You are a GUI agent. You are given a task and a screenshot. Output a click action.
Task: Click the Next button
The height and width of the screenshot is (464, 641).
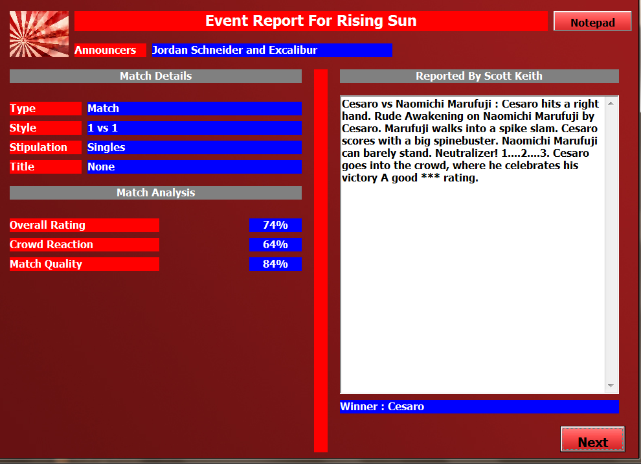(592, 439)
